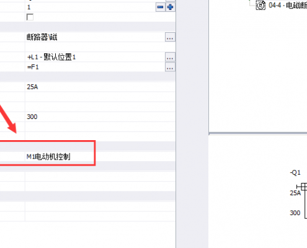
Task: Select the 04-4 电磁断 tree item icon
Action: click(260, 5)
